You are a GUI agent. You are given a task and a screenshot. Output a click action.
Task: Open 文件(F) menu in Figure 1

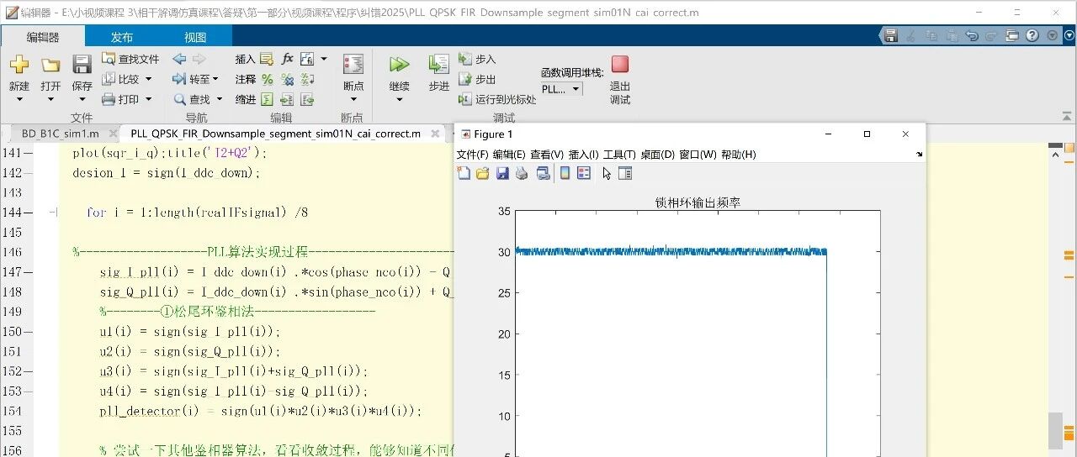point(472,155)
